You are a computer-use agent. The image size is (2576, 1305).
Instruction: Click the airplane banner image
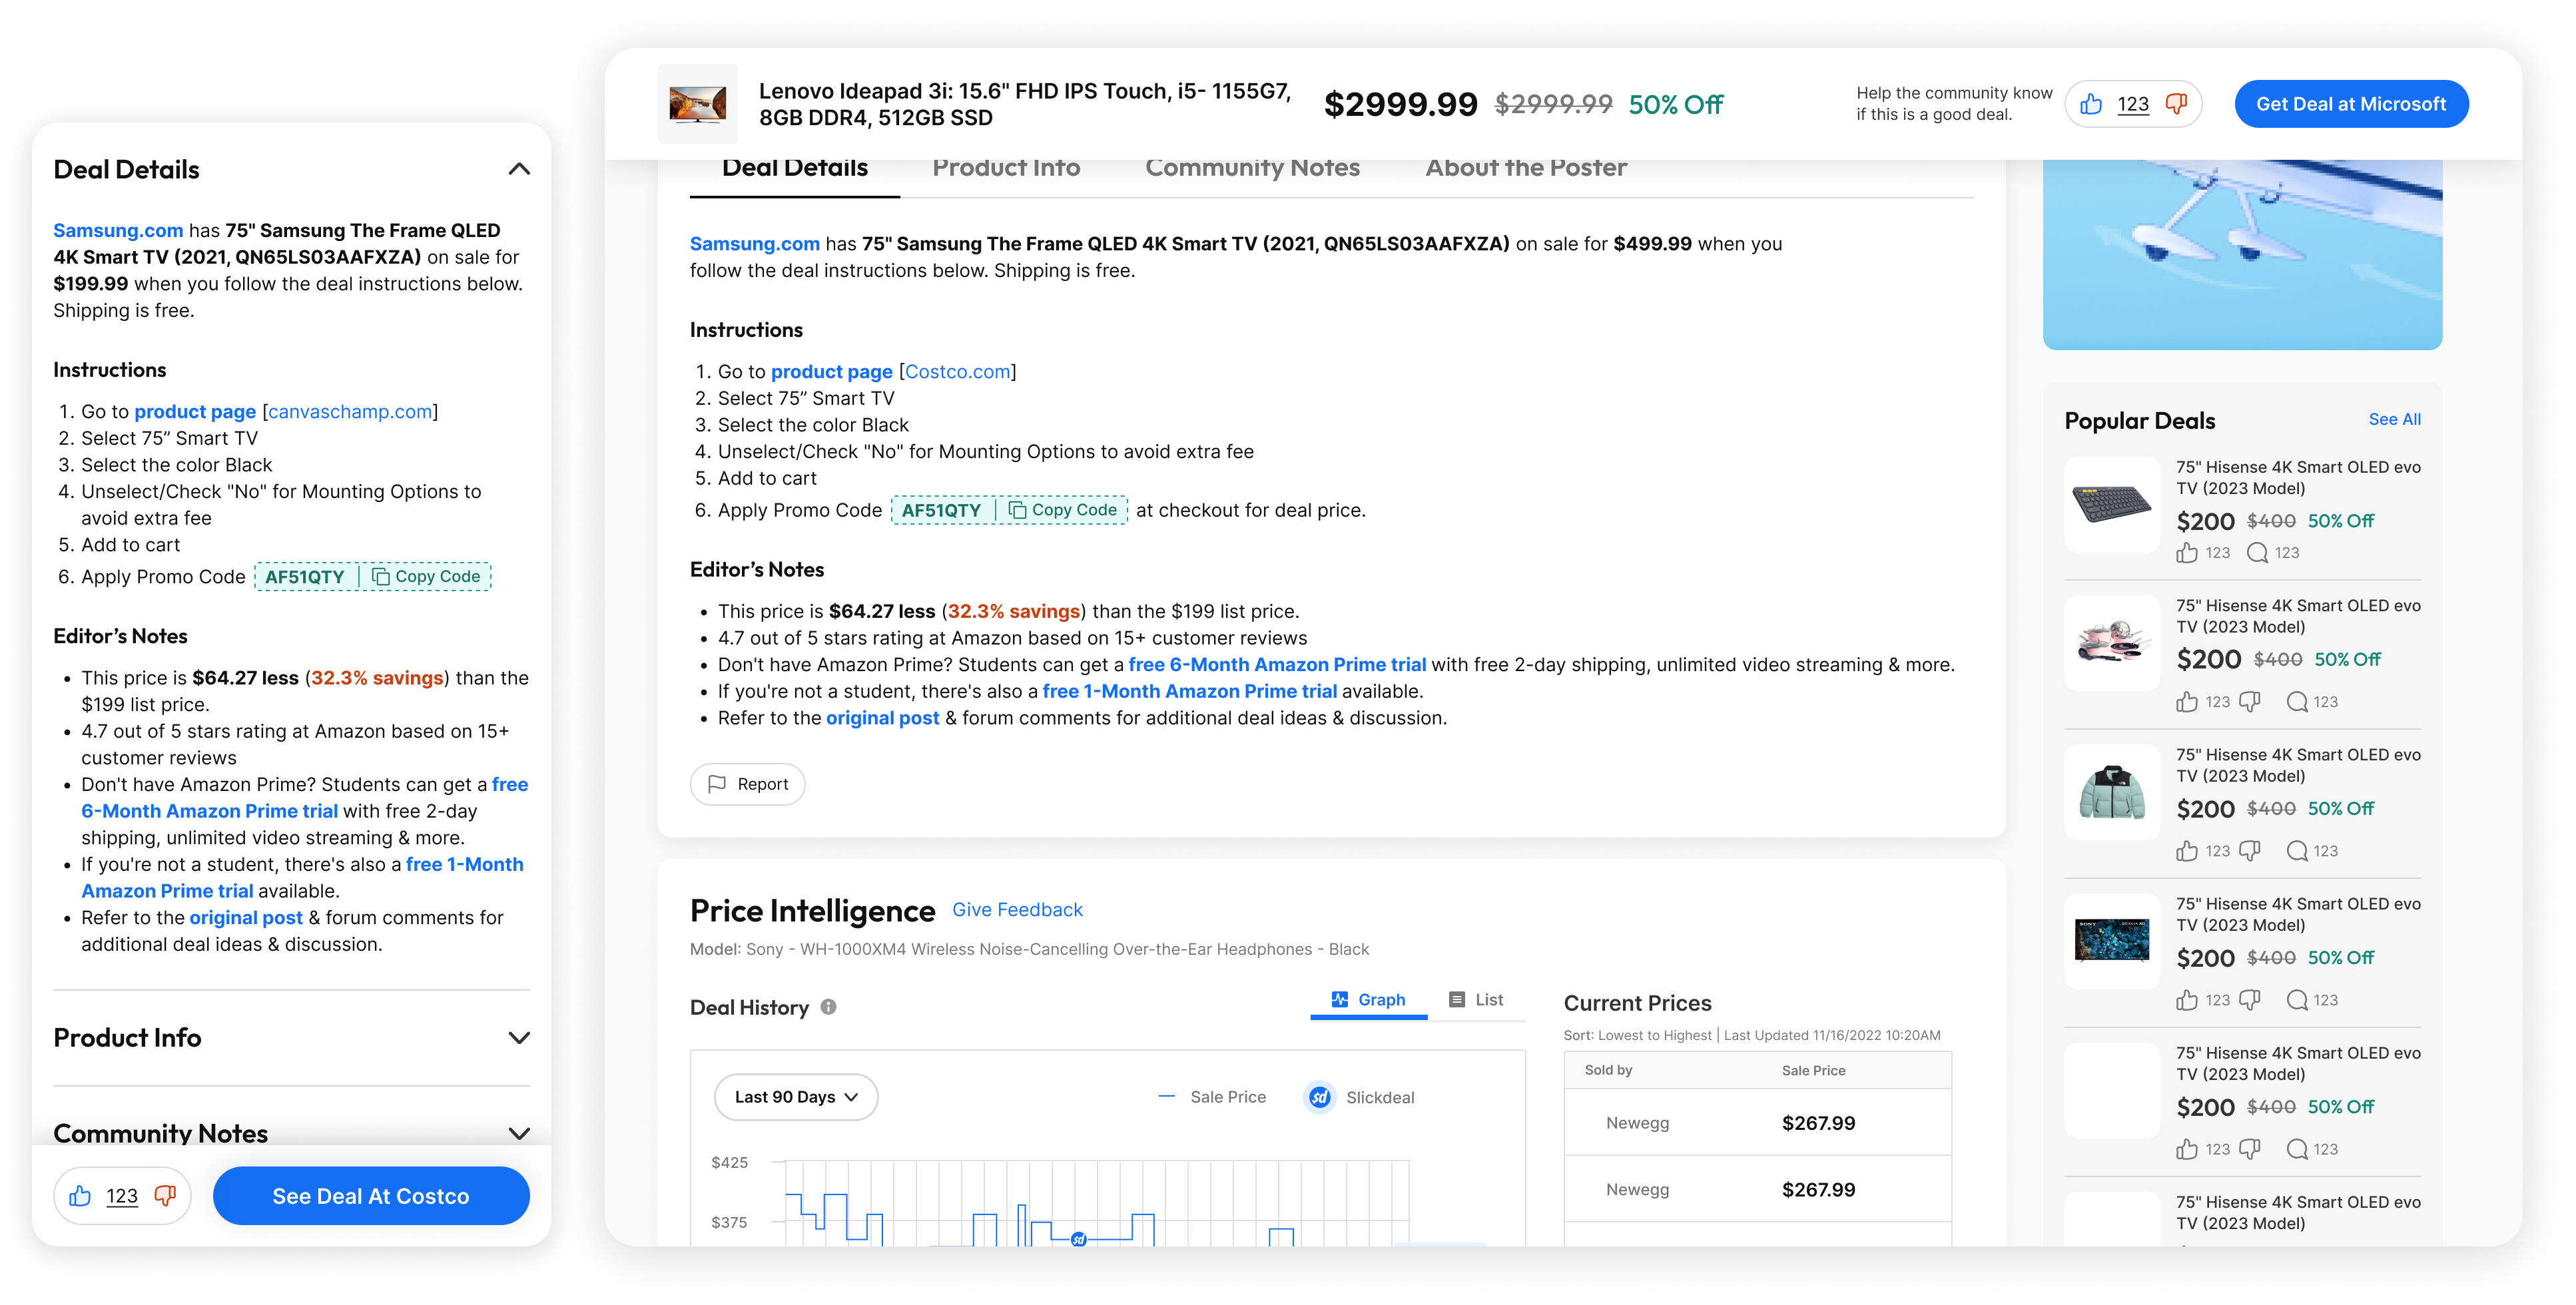pyautogui.click(x=2242, y=254)
